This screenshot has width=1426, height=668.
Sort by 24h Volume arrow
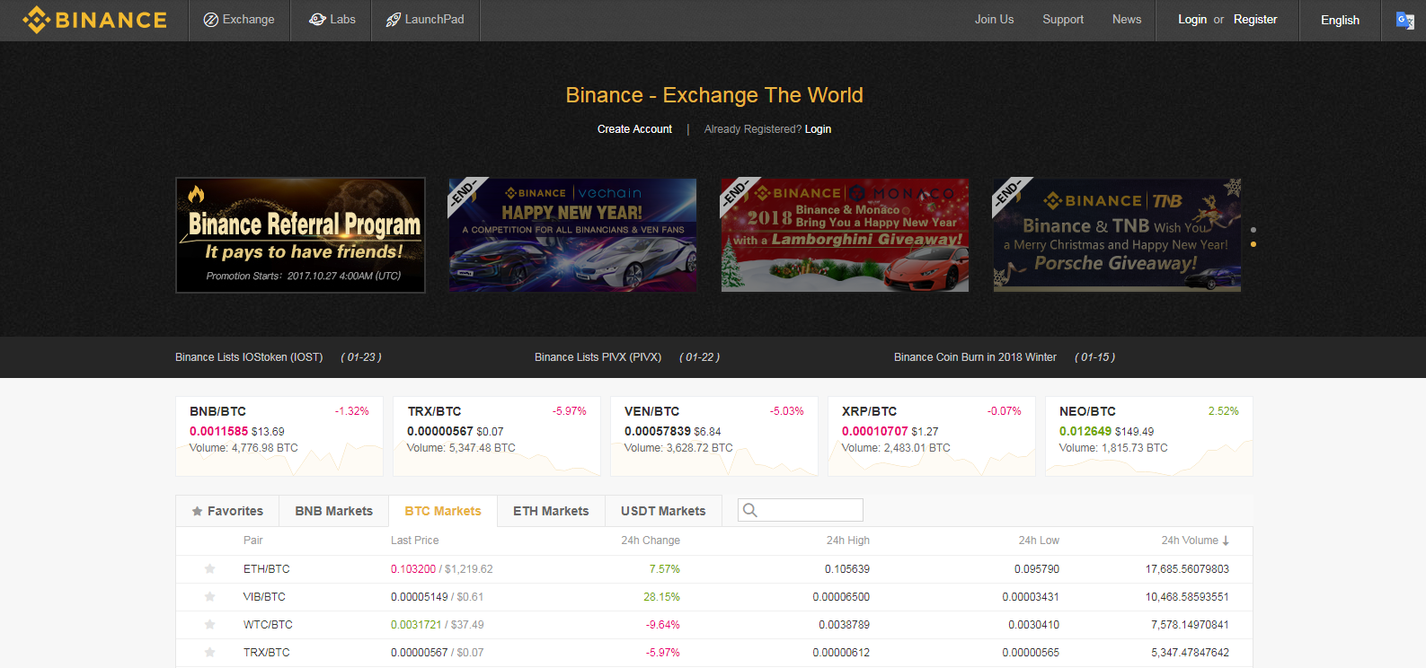(x=1226, y=541)
